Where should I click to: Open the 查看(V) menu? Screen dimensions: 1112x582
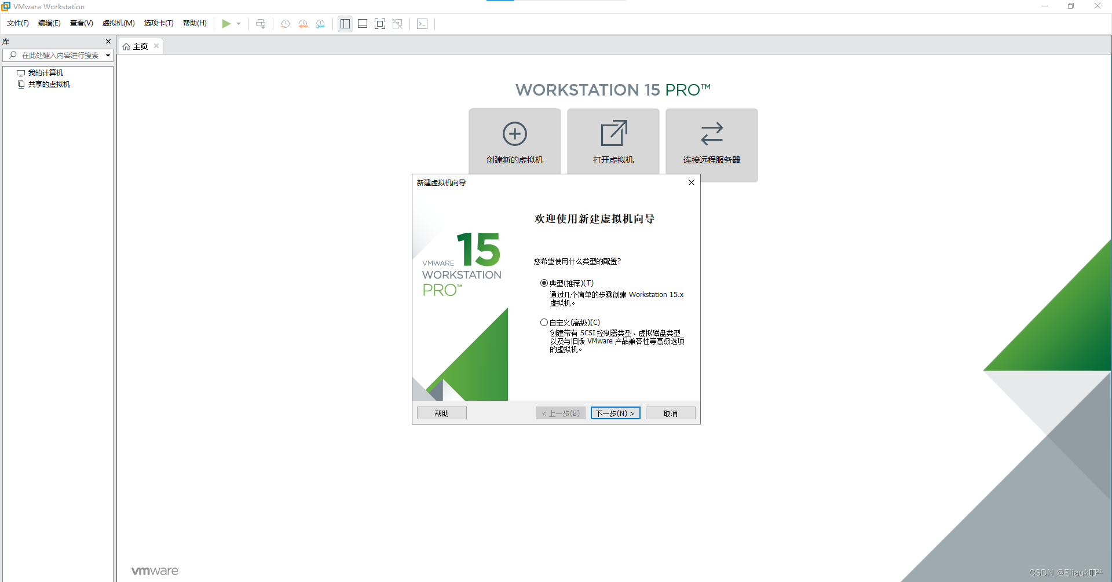click(82, 23)
